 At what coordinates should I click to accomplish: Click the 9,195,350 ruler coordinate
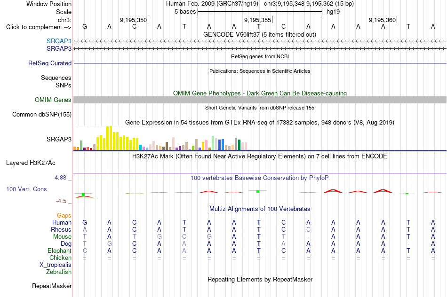pos(134,20)
